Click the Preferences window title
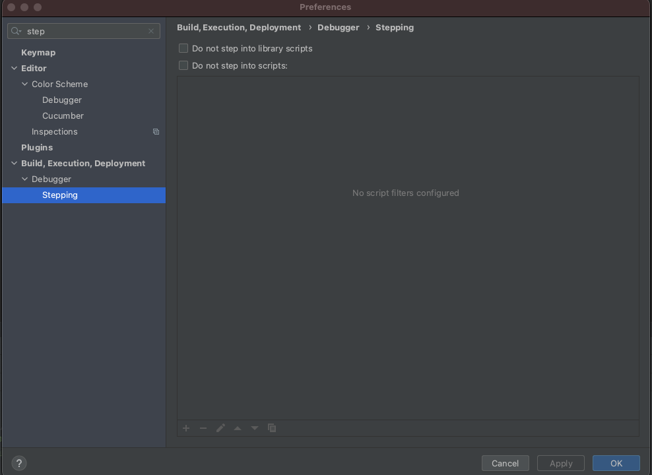 pyautogui.click(x=325, y=7)
